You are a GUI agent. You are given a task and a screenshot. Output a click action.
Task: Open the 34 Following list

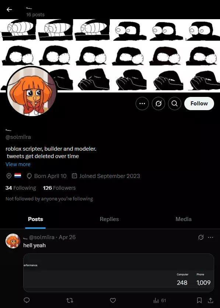pos(21,188)
